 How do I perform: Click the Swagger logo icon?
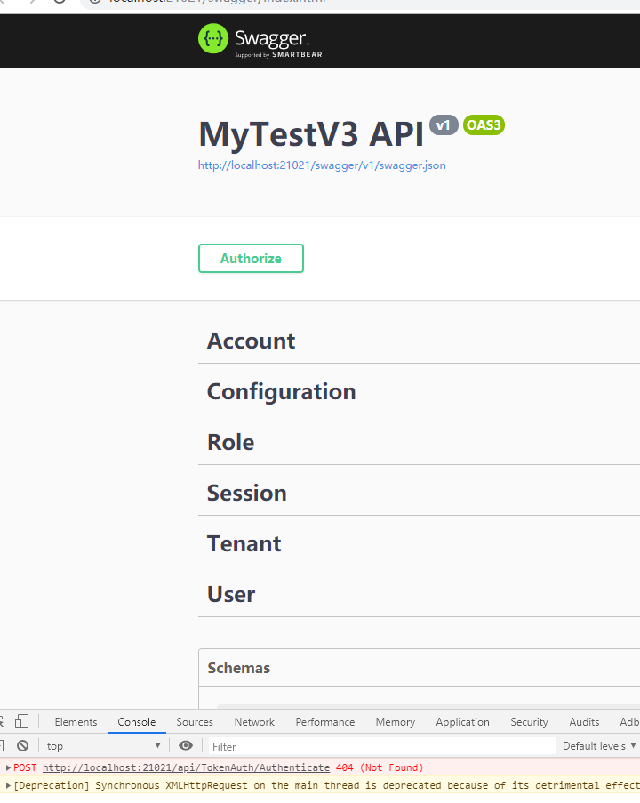pyautogui.click(x=212, y=39)
